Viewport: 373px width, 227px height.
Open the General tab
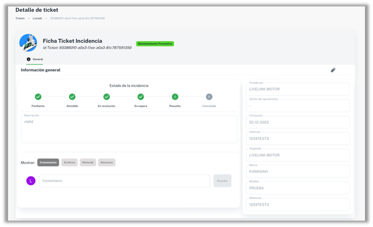click(x=35, y=59)
